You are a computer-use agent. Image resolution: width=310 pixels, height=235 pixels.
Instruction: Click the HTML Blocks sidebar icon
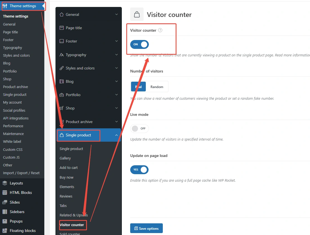pyautogui.click(x=5, y=192)
